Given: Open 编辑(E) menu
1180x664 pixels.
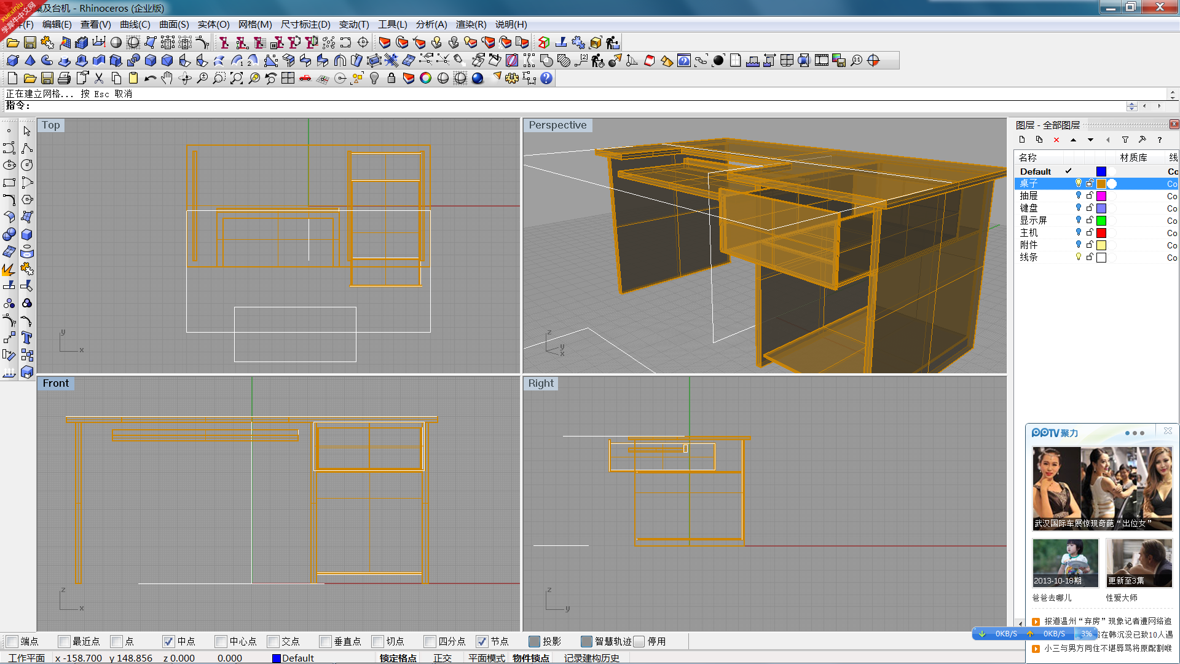Looking at the screenshot, I should (57, 25).
